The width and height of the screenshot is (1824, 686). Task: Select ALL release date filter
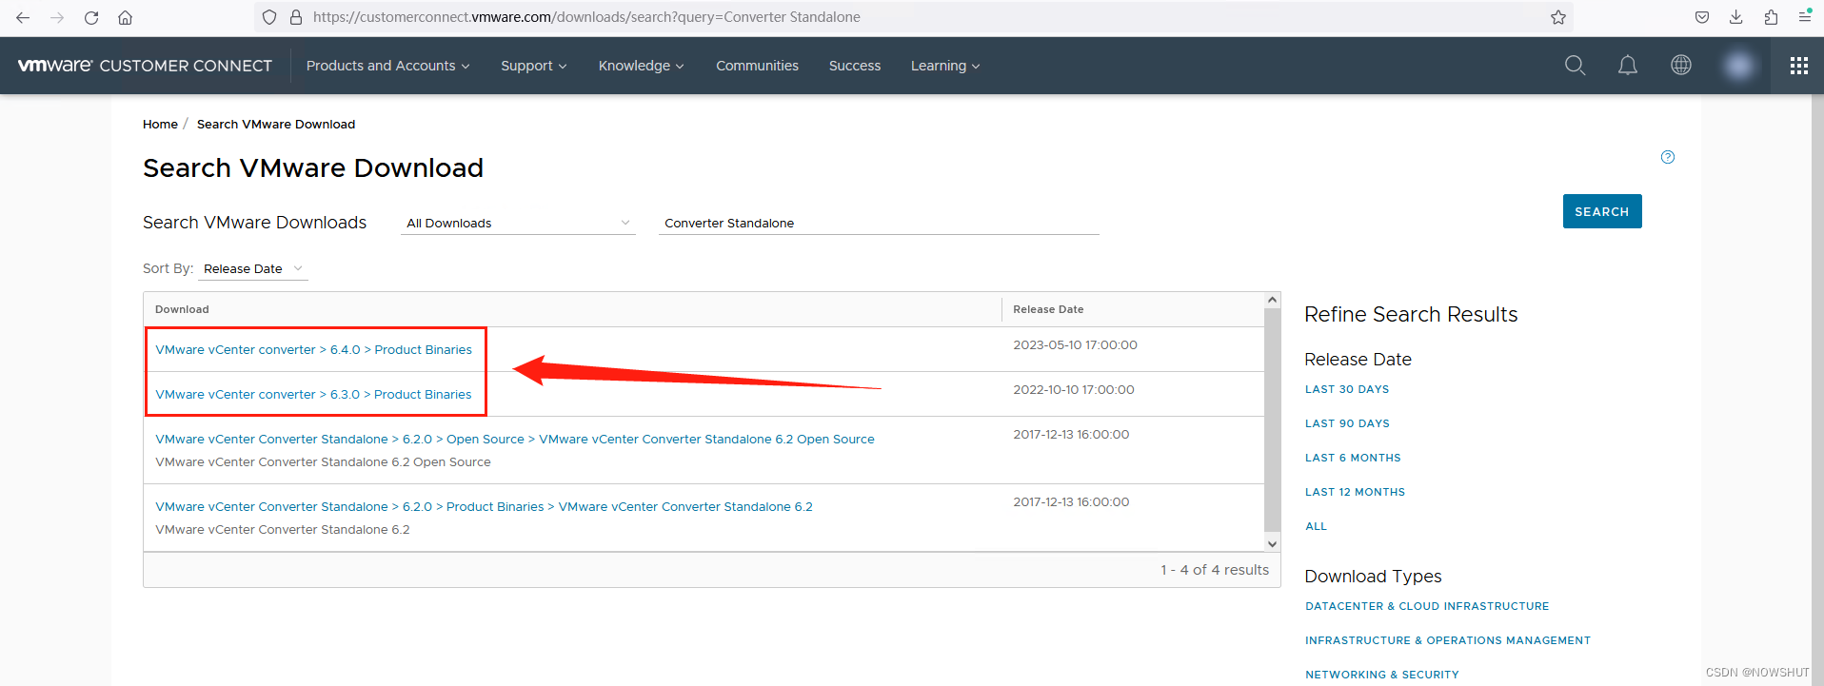click(1316, 526)
